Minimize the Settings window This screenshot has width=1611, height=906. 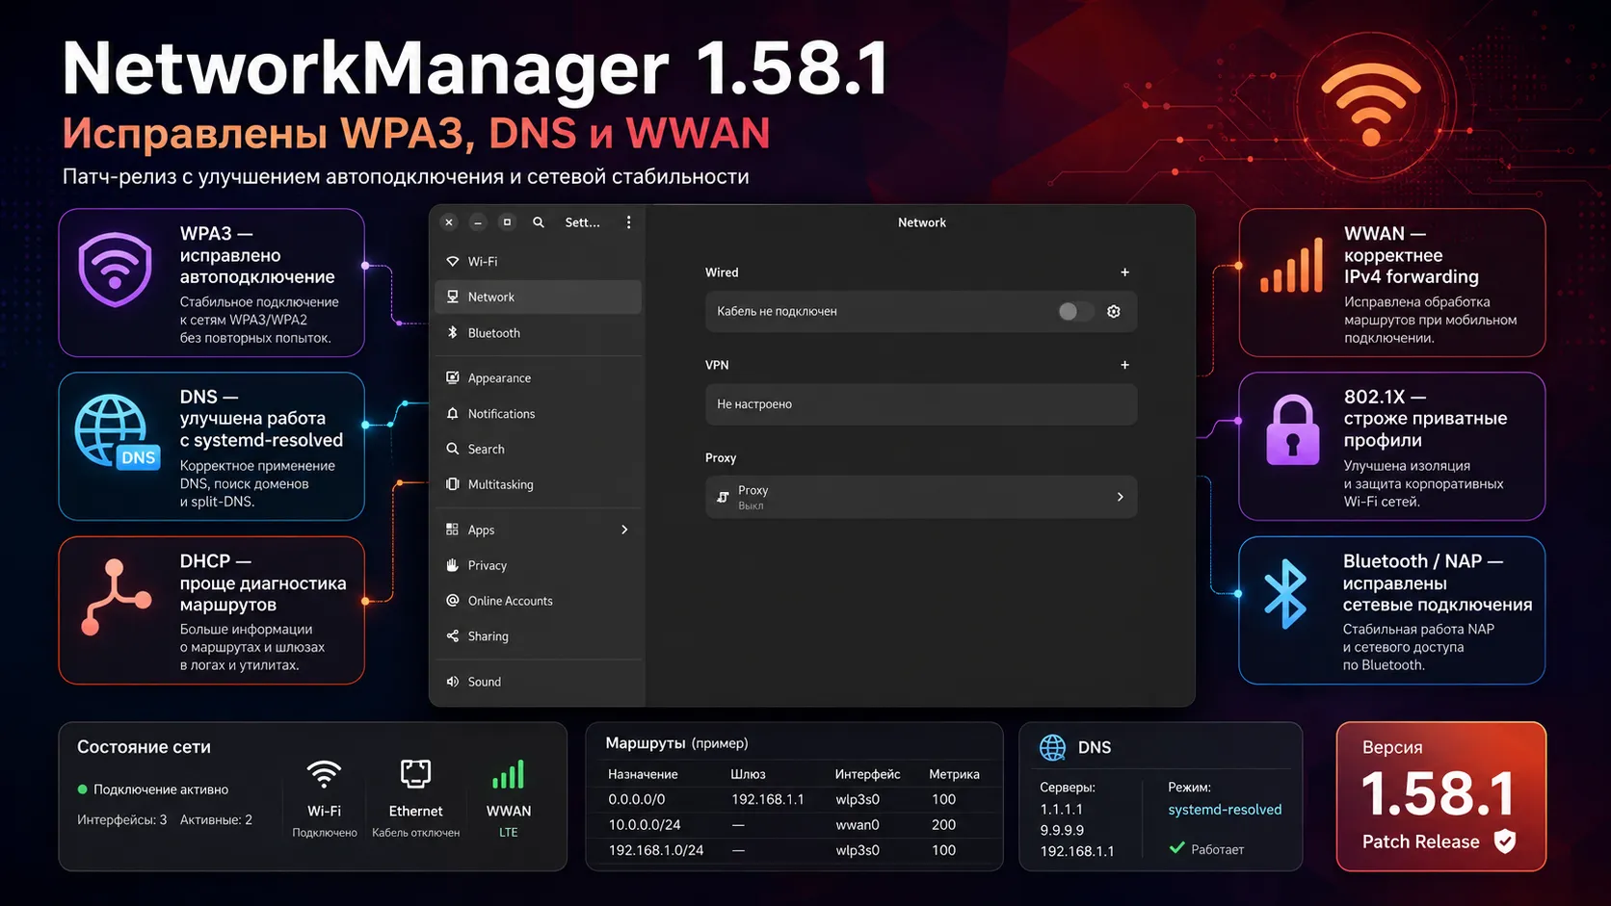(x=478, y=222)
